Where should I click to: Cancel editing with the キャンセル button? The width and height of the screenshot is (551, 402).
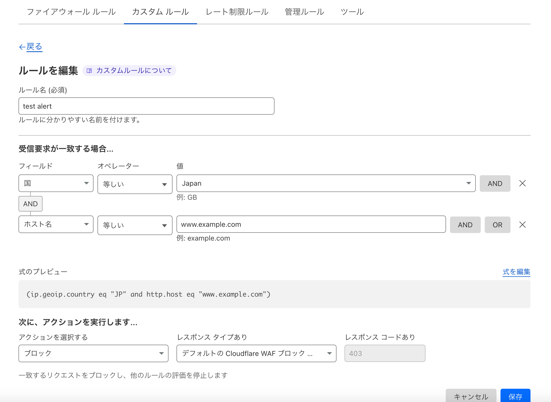(471, 396)
